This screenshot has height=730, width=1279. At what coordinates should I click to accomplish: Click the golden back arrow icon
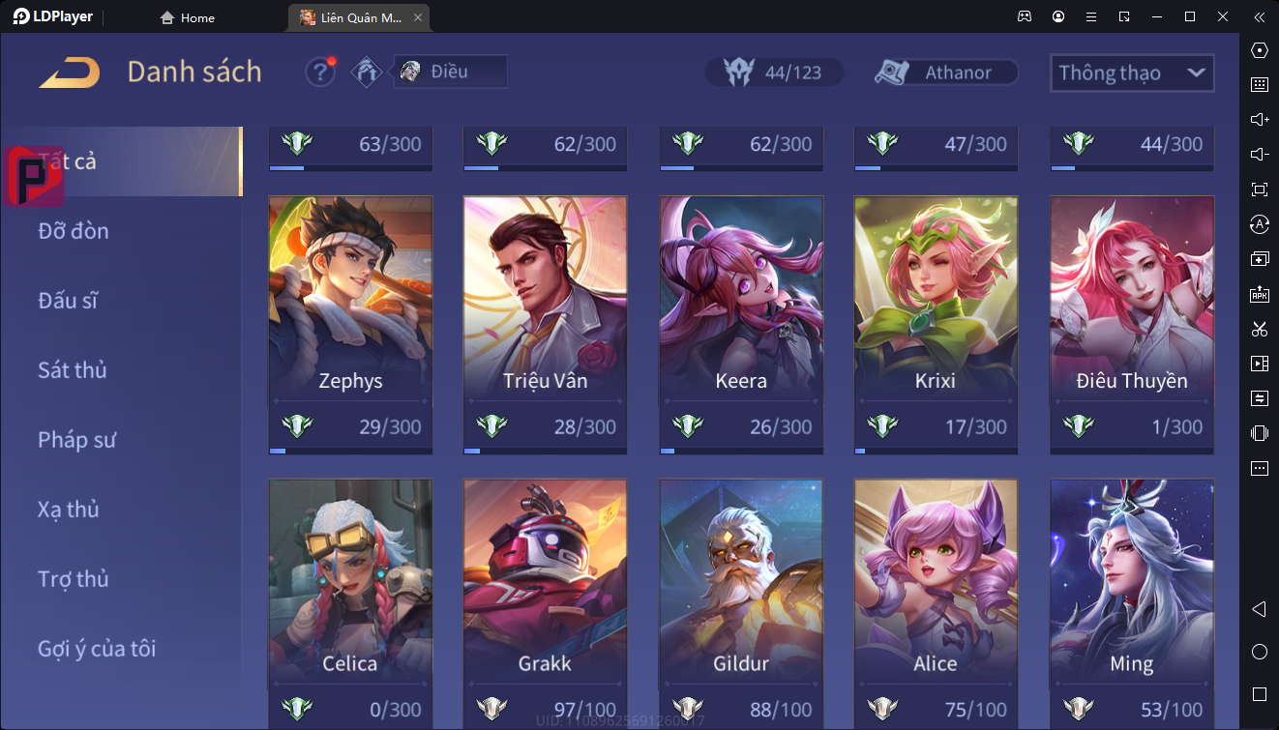point(70,73)
